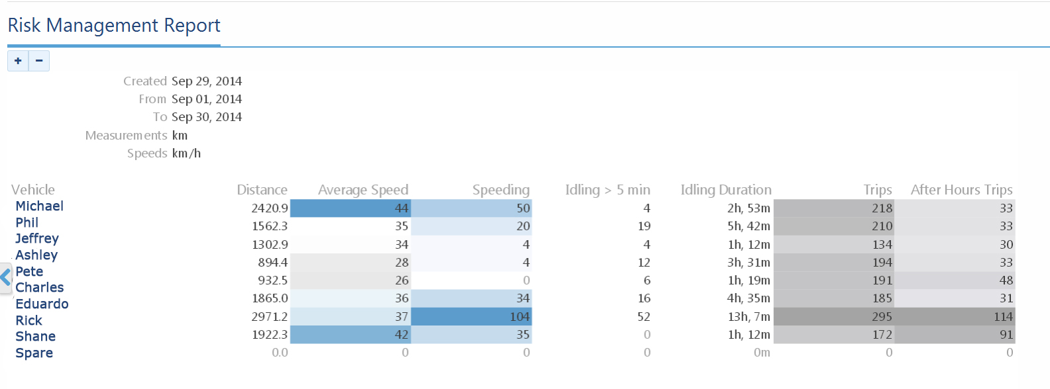Screen dimensions: 1050x389
Task: Click the Idling Duration column header
Action: [726, 190]
